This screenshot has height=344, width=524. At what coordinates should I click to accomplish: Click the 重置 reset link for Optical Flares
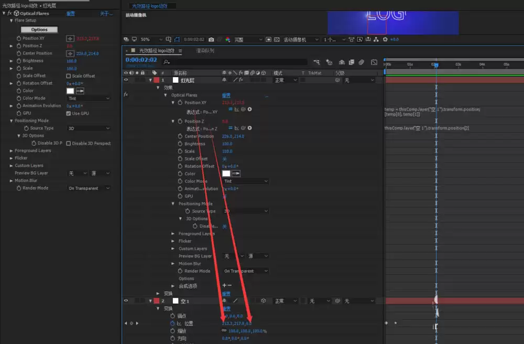tap(71, 14)
